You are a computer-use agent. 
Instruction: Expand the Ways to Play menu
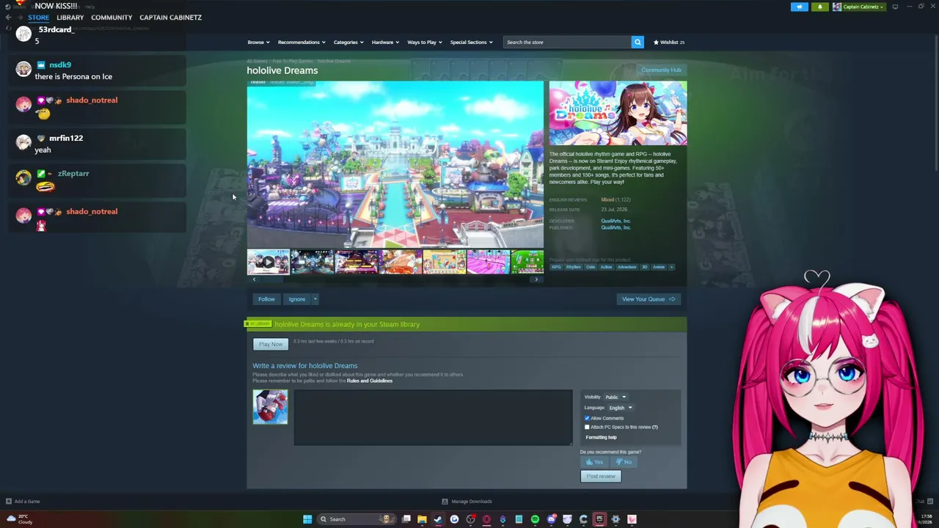pos(425,42)
